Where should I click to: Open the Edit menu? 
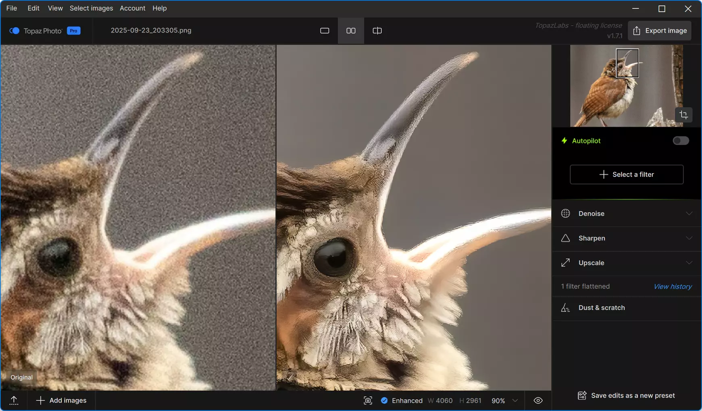[33, 8]
